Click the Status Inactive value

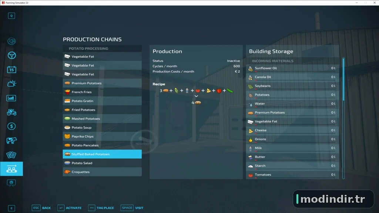tap(233, 61)
